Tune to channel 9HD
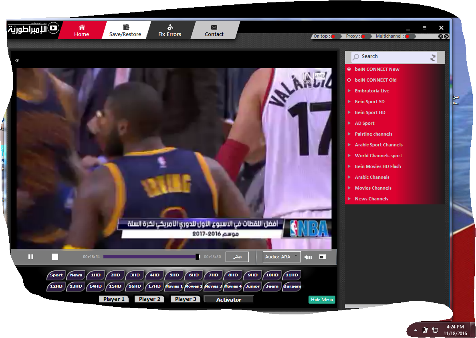This screenshot has width=476, height=338. tap(252, 275)
